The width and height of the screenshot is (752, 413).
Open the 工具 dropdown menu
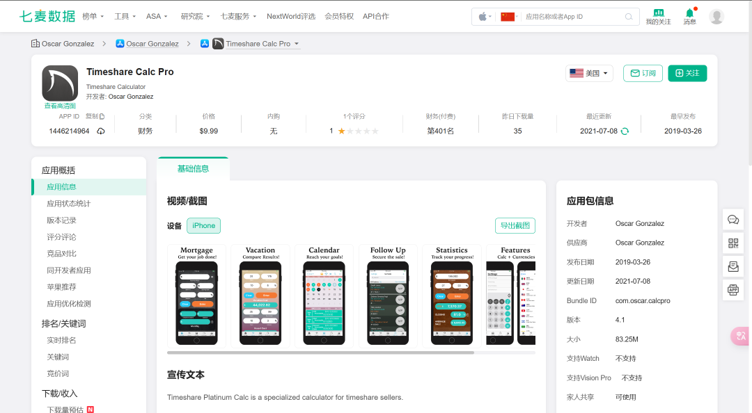point(125,16)
